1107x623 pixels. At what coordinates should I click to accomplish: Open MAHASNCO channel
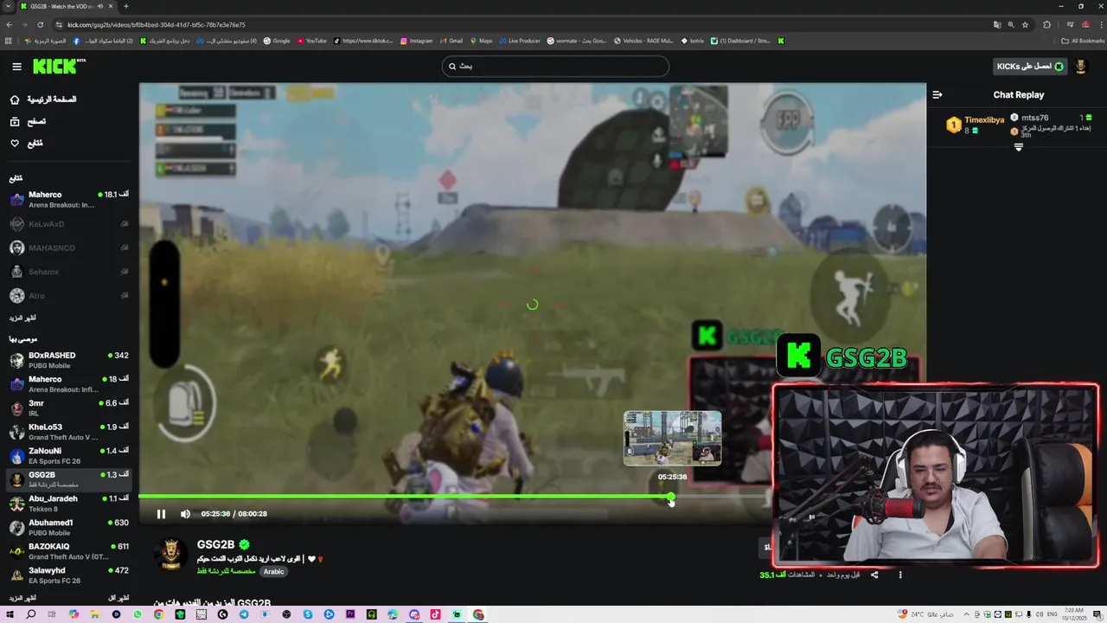[69, 248]
